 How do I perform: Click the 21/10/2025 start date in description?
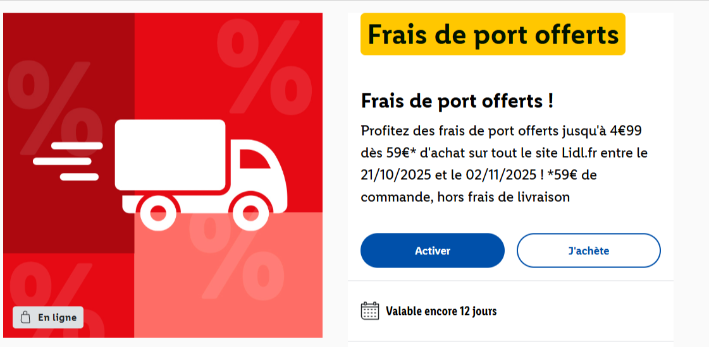pyautogui.click(x=392, y=175)
